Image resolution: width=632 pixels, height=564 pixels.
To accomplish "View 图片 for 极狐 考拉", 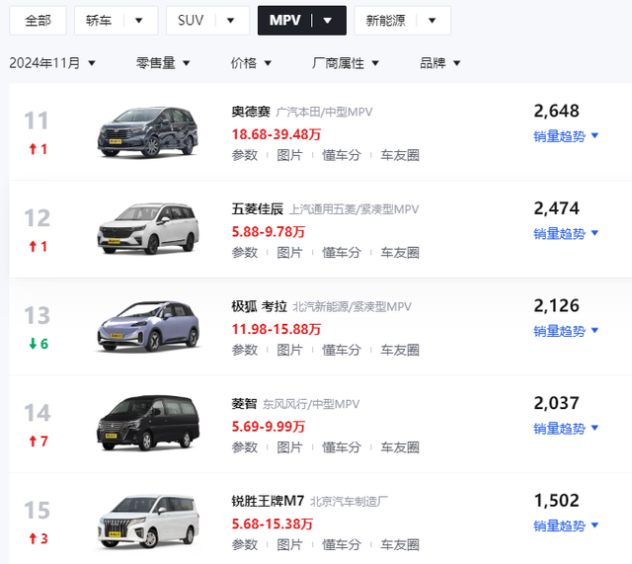I will (x=289, y=350).
